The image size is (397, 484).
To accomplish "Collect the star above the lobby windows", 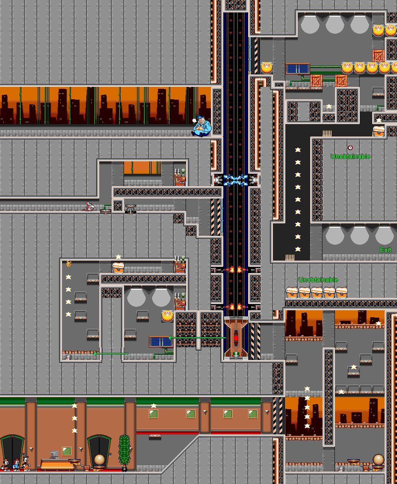I will pyautogui.click(x=154, y=406).
